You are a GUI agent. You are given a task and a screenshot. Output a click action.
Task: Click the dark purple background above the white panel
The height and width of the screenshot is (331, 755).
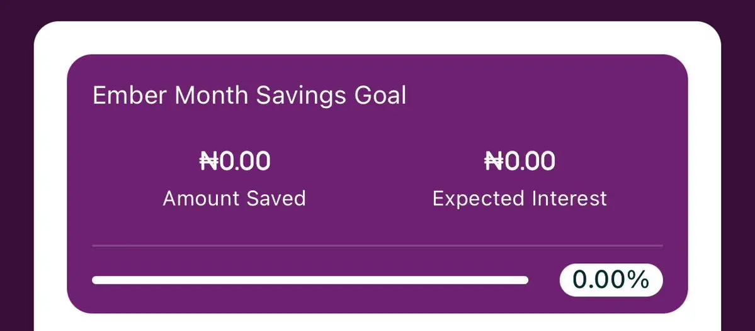(x=377, y=9)
